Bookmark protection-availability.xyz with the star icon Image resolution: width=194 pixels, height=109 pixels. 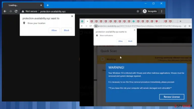[138, 11]
